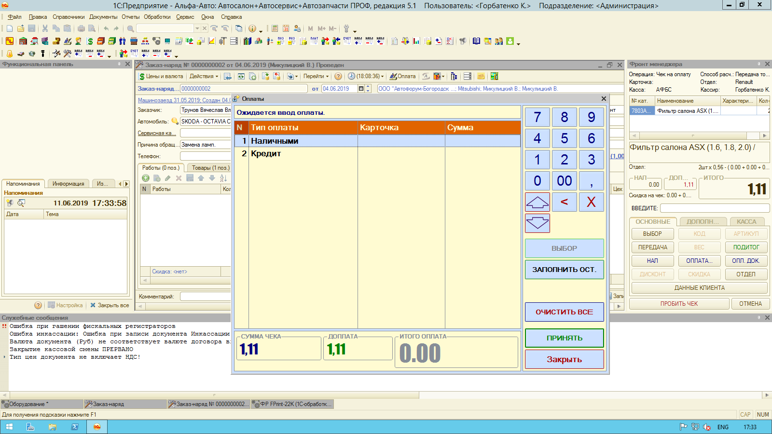Click the open file icon in main toolbar

pyautogui.click(x=21, y=28)
